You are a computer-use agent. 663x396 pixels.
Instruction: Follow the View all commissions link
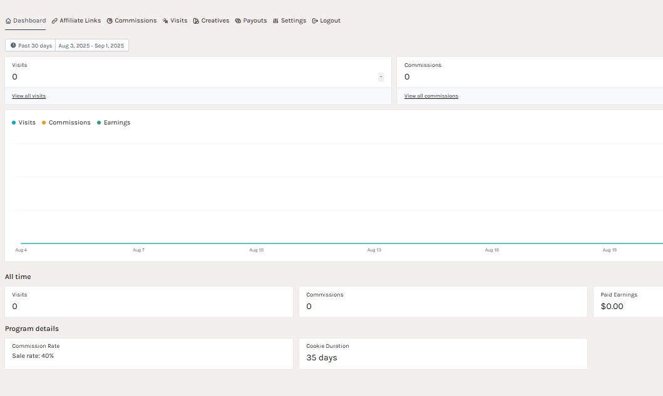431,96
